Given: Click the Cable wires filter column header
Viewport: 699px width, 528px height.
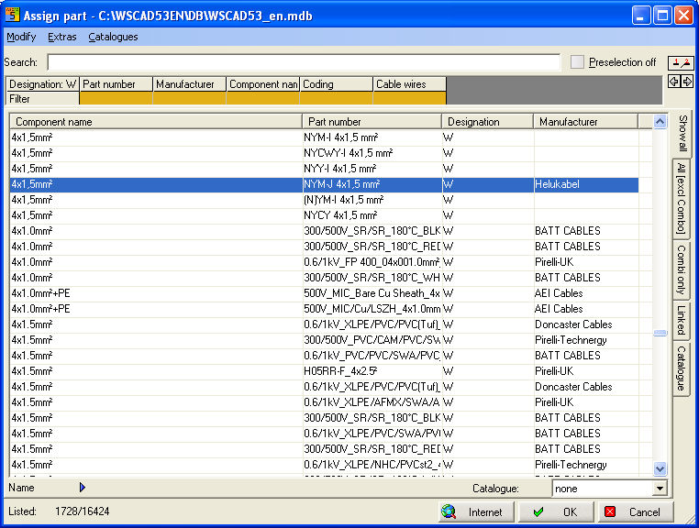Looking at the screenshot, I should 410,84.
